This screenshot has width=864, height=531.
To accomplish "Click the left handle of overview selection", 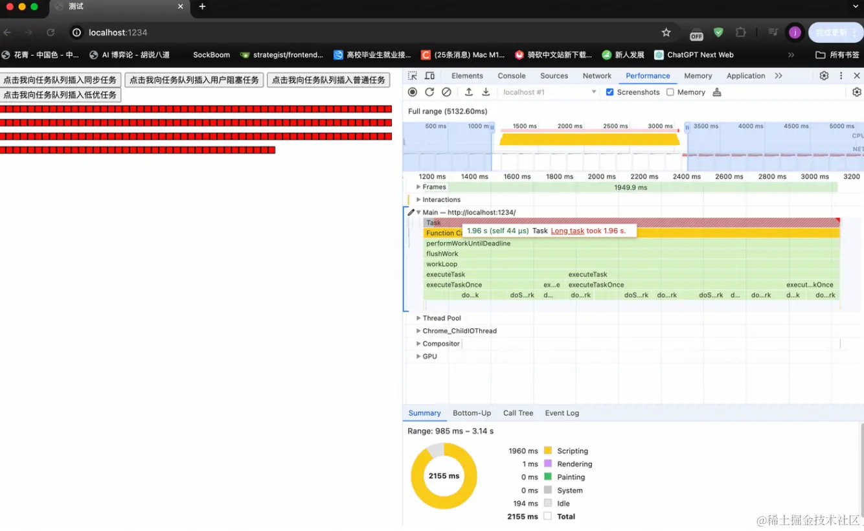I will [x=492, y=128].
